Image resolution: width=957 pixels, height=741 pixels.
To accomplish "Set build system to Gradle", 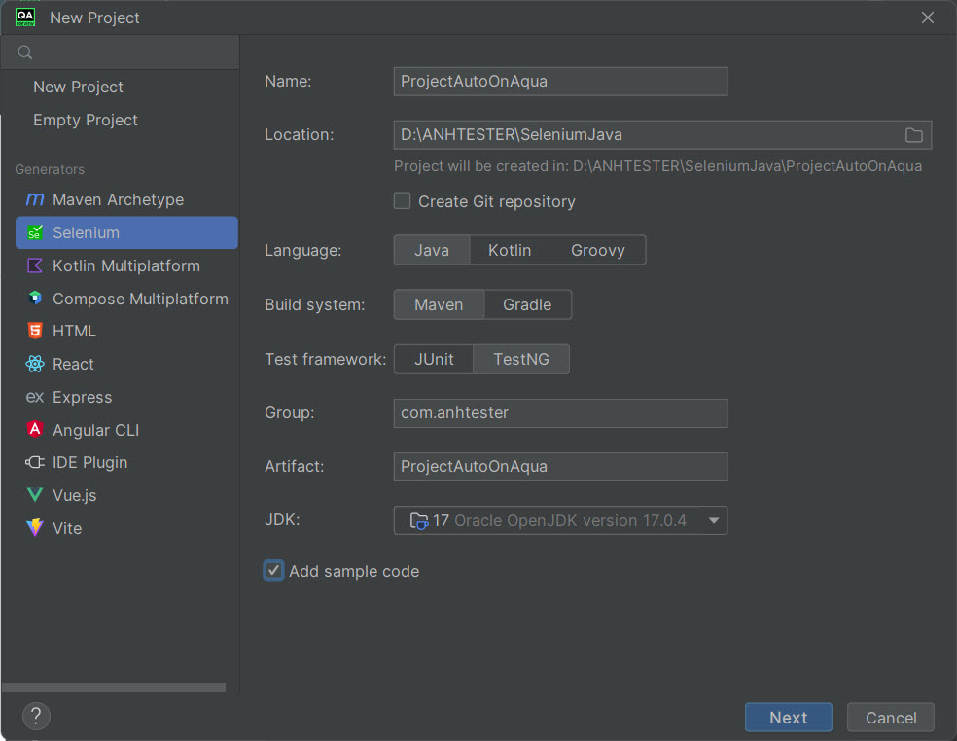I will click(x=527, y=304).
